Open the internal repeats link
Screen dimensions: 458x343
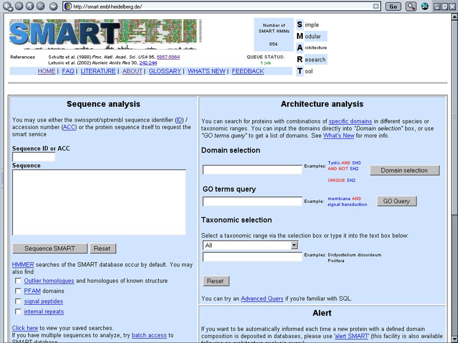pyautogui.click(x=44, y=312)
